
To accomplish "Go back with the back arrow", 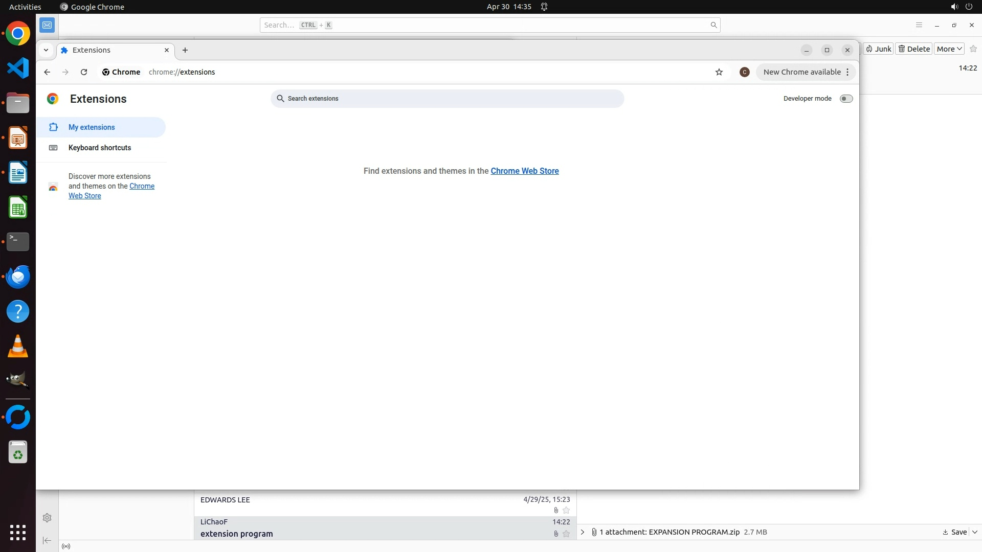I will coord(47,72).
